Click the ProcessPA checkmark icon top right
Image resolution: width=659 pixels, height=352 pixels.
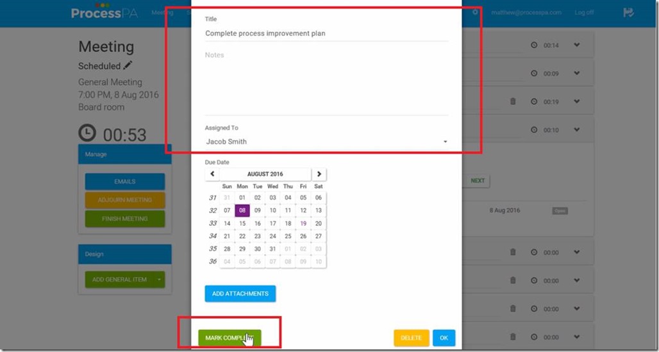pos(628,13)
